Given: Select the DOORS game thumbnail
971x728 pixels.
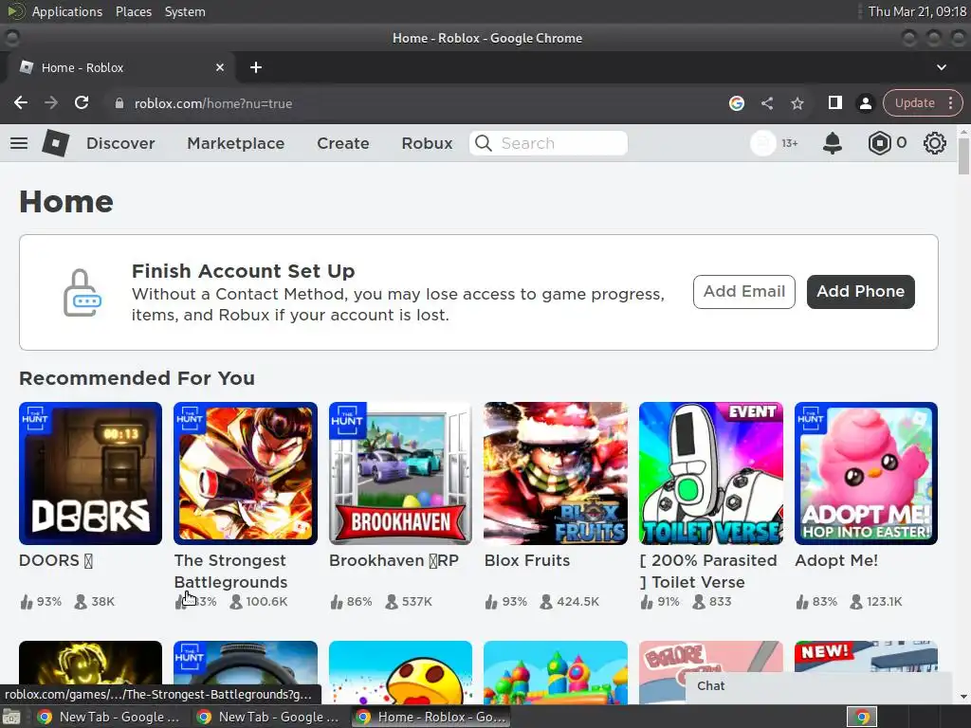Looking at the screenshot, I should coord(90,474).
